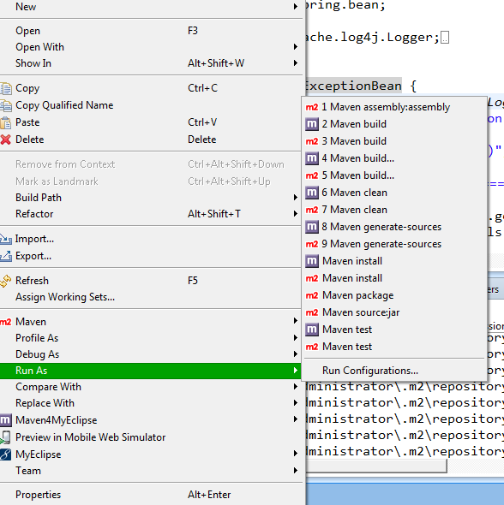Open Properties from the context menu

[150, 495]
